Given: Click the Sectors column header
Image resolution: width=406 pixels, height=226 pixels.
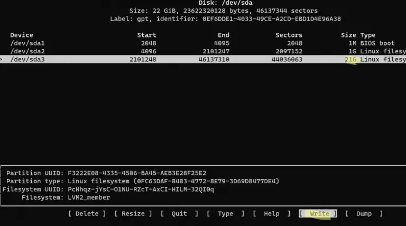Looking at the screenshot, I should (x=289, y=35).
